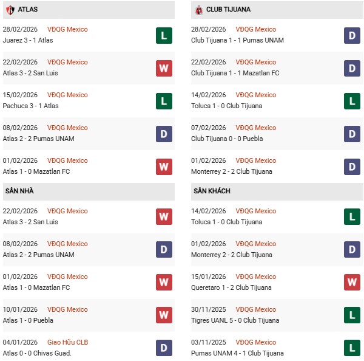Select the SÂN NHÀ home section header
The width and height of the screenshot is (364, 361).
click(18, 191)
